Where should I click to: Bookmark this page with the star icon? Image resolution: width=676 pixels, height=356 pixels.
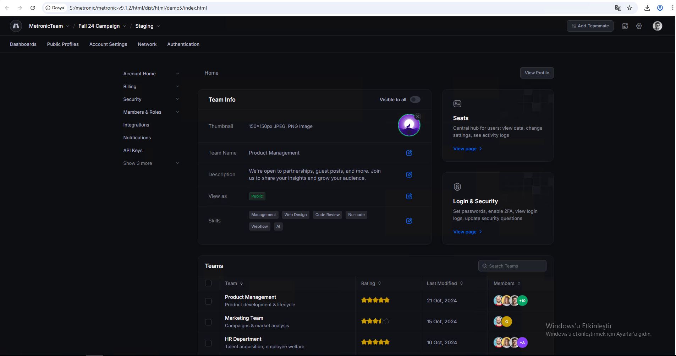click(630, 8)
